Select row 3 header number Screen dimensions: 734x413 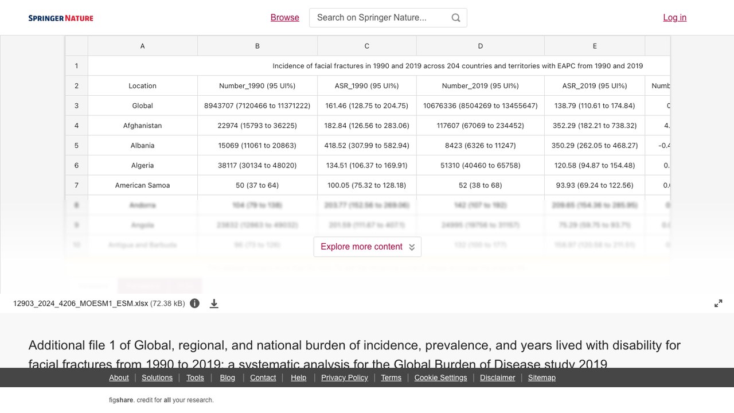pyautogui.click(x=76, y=106)
